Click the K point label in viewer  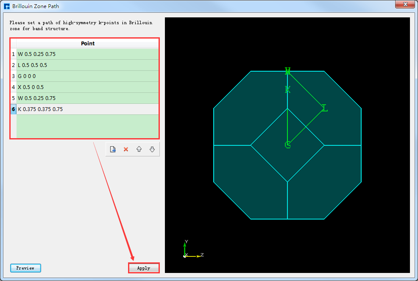click(287, 89)
